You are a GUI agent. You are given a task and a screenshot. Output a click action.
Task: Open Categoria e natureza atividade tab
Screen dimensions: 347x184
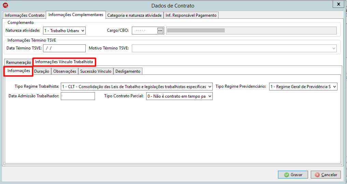135,15
